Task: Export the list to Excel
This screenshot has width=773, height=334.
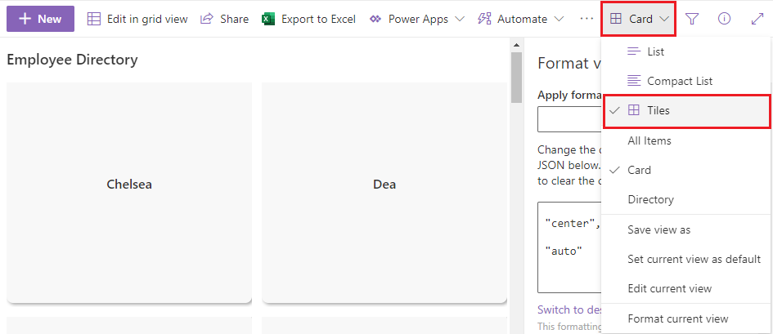Action: [309, 19]
